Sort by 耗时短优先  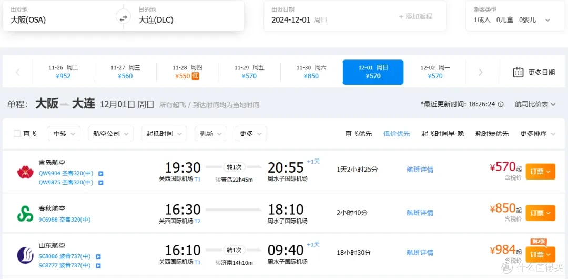tap(492, 134)
